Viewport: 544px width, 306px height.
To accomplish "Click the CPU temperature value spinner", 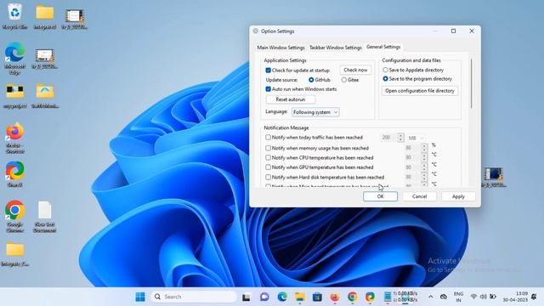I will (x=424, y=158).
